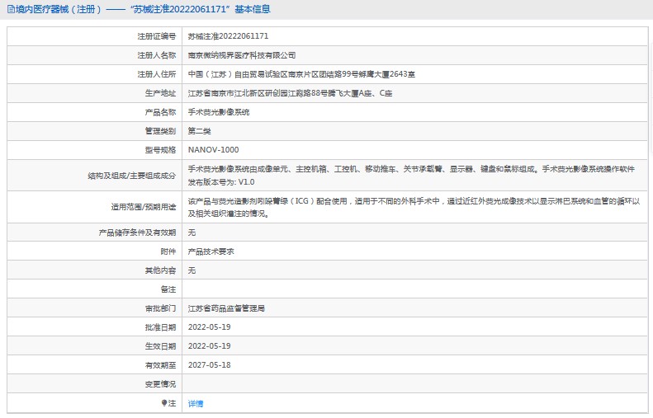The width and height of the screenshot is (653, 418).
Task: Click the 附件 row label
Action: pos(168,251)
